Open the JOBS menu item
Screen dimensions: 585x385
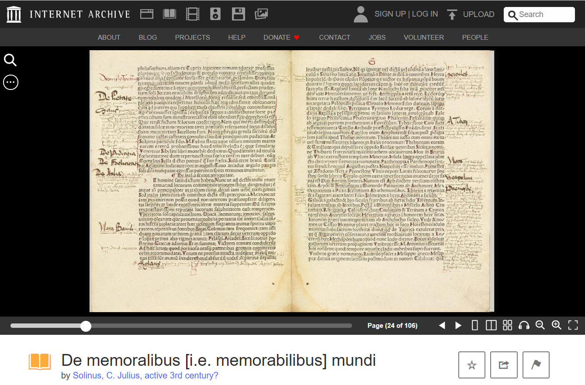point(377,38)
